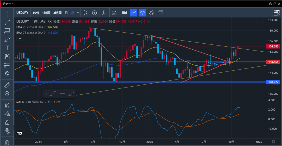Toggle hide all drawings eye icon
The image size is (282, 146).
point(7,130)
